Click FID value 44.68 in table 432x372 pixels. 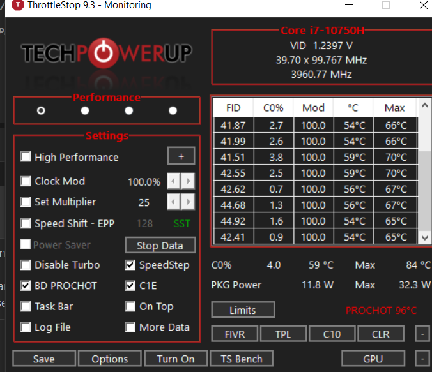[x=233, y=205]
